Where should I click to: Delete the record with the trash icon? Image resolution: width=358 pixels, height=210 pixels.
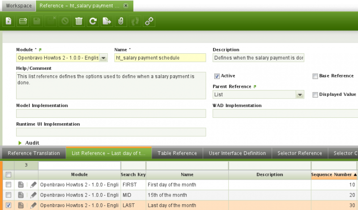pyautogui.click(x=78, y=21)
